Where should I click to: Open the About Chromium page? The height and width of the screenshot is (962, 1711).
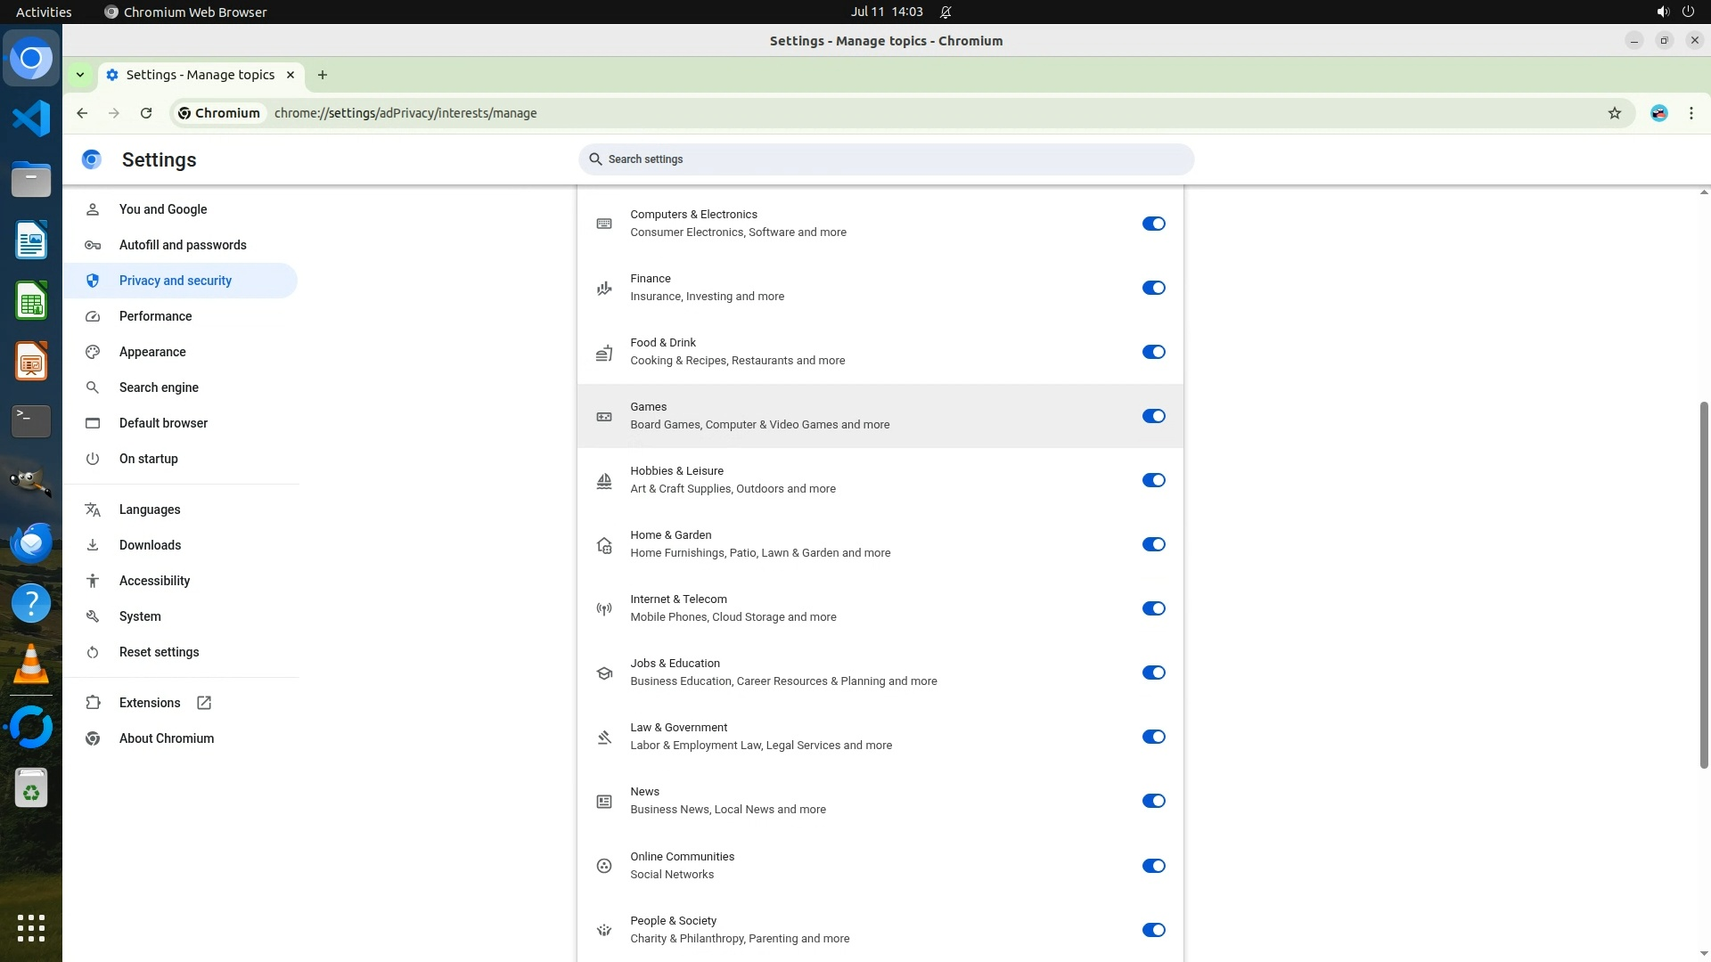[167, 738]
